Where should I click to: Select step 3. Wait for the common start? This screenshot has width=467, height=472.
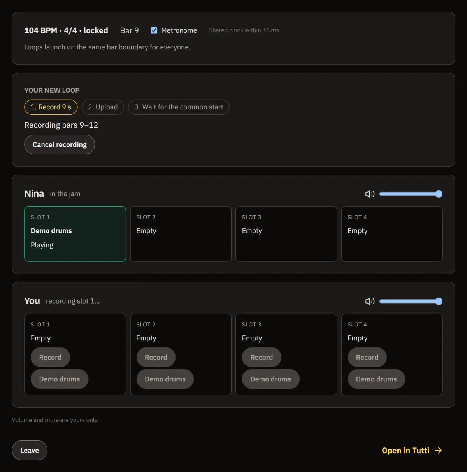[x=179, y=107]
